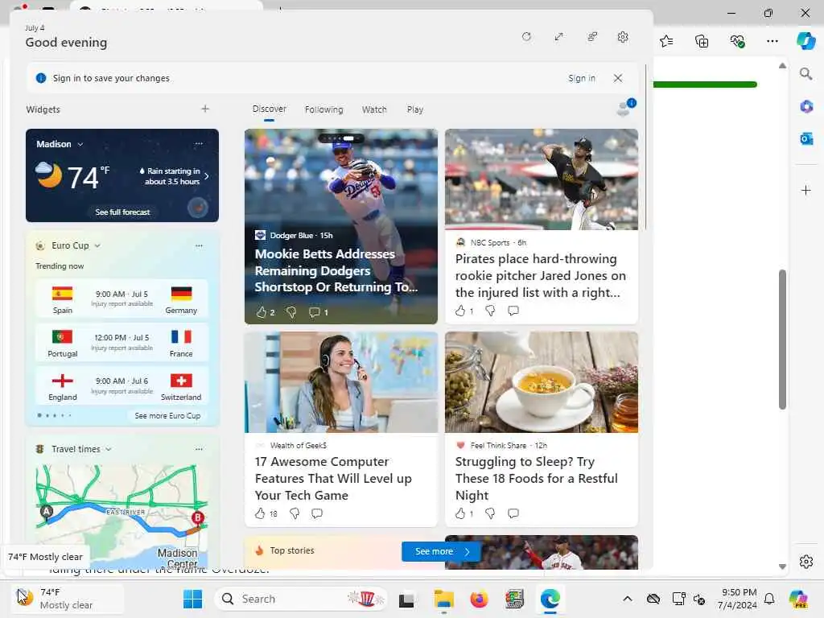Click the Edge page vertical scrollbar thumb
This screenshot has height=618, width=824.
point(782,340)
